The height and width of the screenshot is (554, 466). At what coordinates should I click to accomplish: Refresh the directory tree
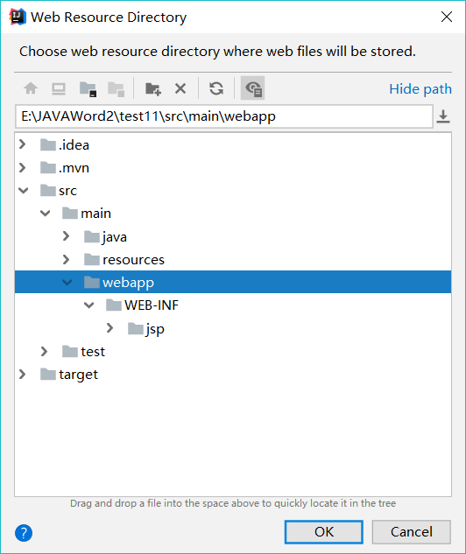[x=216, y=88]
